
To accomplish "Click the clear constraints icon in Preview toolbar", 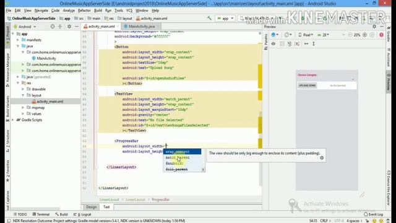I will [290, 44].
